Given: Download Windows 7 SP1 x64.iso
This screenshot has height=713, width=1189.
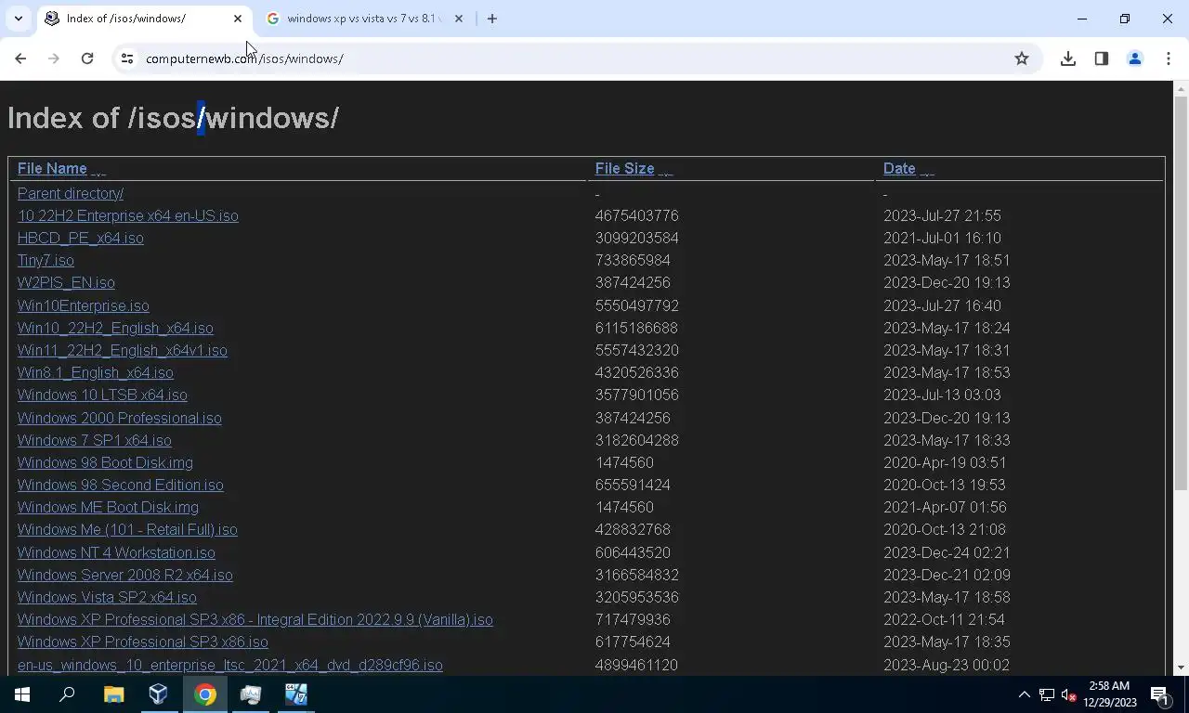Looking at the screenshot, I should coord(95,440).
